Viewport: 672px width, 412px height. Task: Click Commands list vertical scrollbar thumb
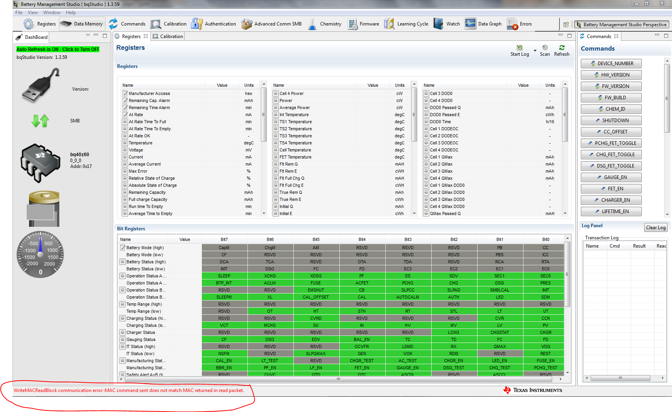tap(667, 98)
